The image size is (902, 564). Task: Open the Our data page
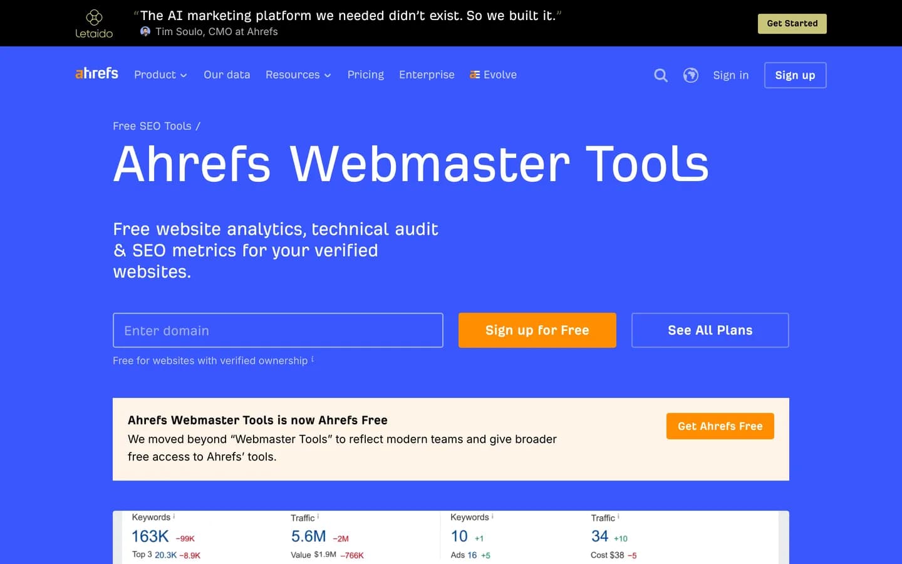tap(227, 75)
